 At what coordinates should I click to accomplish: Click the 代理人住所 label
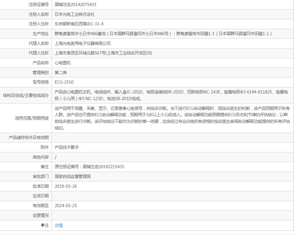(x=39, y=53)
